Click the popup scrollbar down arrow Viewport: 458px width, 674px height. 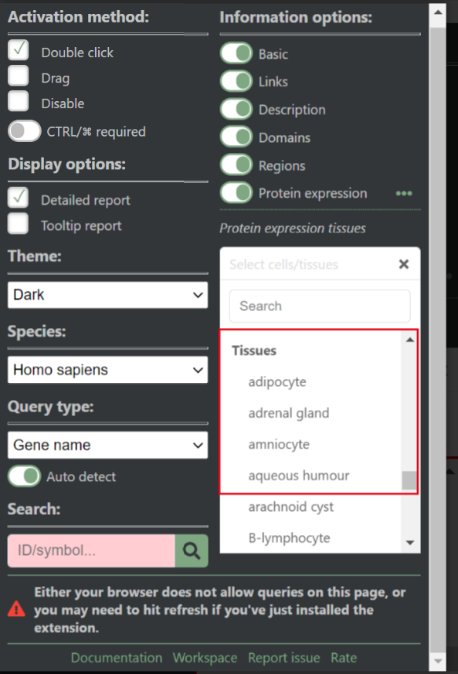[x=438, y=661]
